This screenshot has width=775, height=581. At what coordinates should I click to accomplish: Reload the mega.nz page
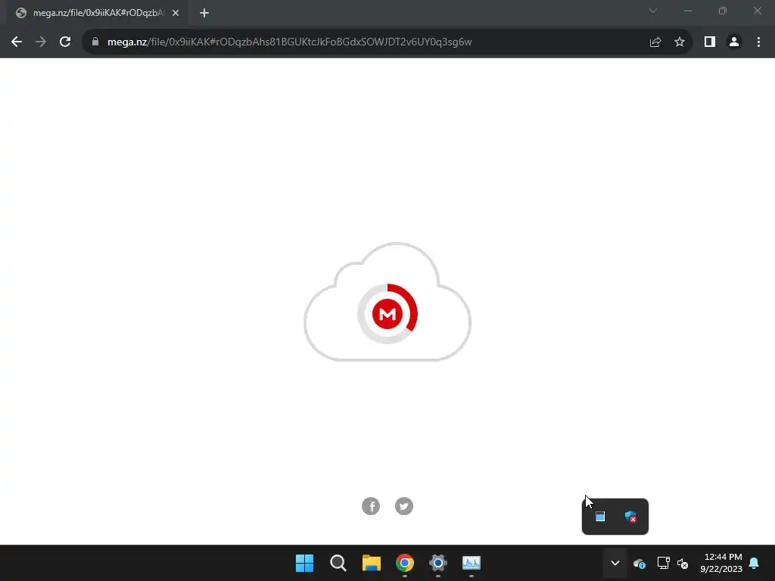pyautogui.click(x=65, y=42)
